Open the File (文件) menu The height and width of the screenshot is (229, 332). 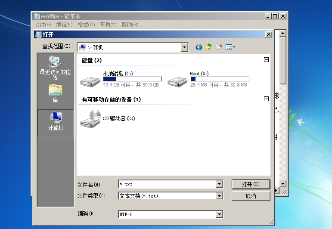tap(43, 25)
